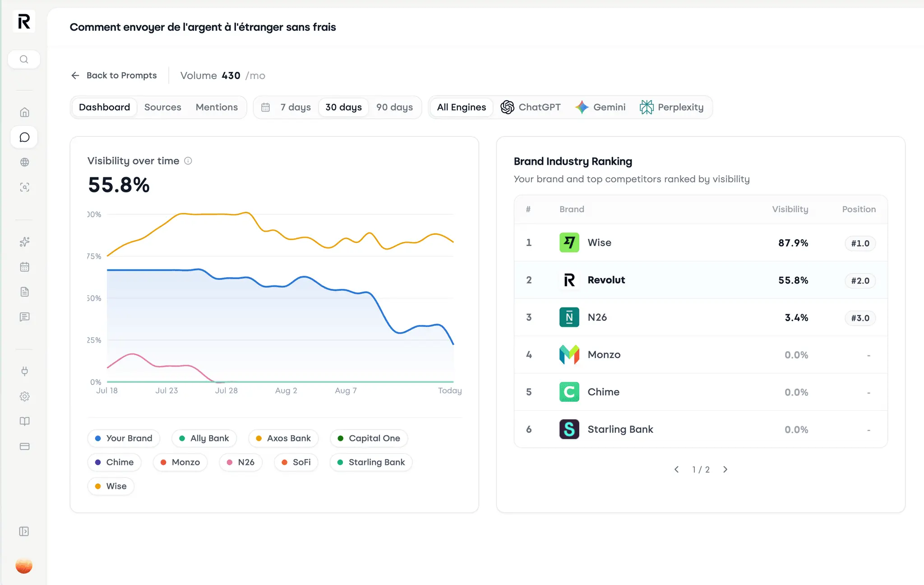Viewport: 924px width, 585px height.
Task: Filter by Perplexity engine
Action: click(x=671, y=107)
